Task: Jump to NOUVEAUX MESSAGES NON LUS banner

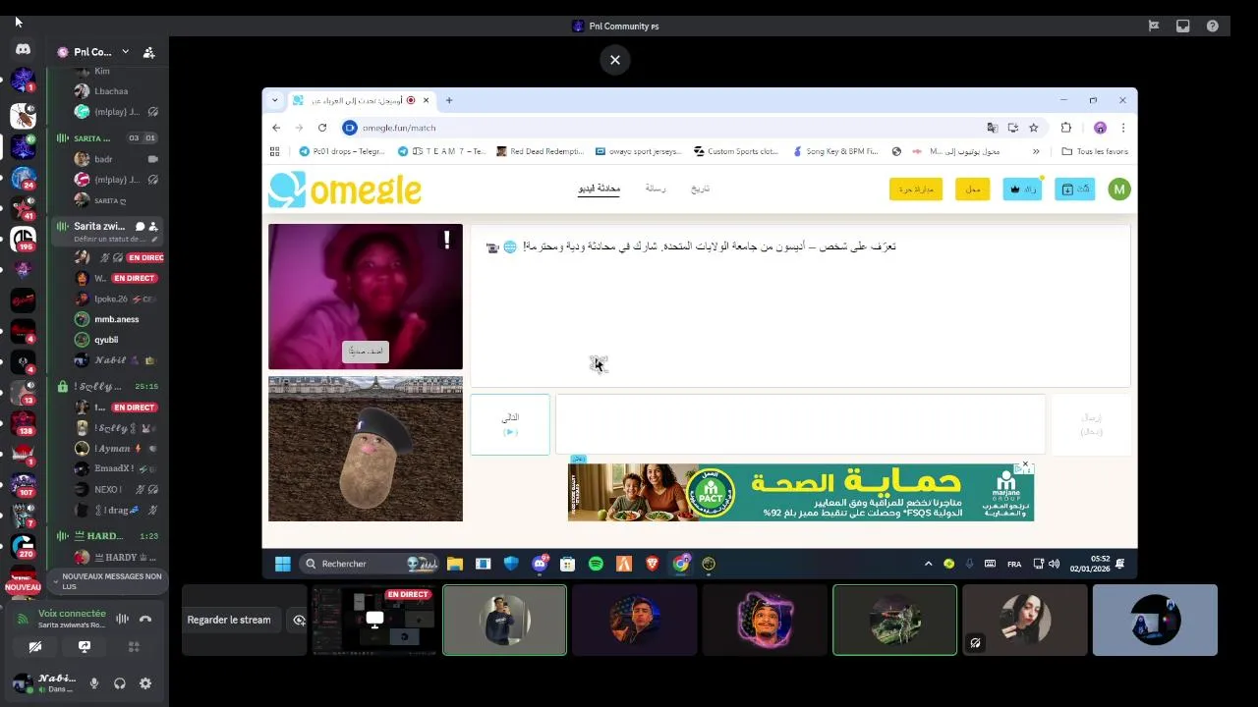Action: [106, 581]
